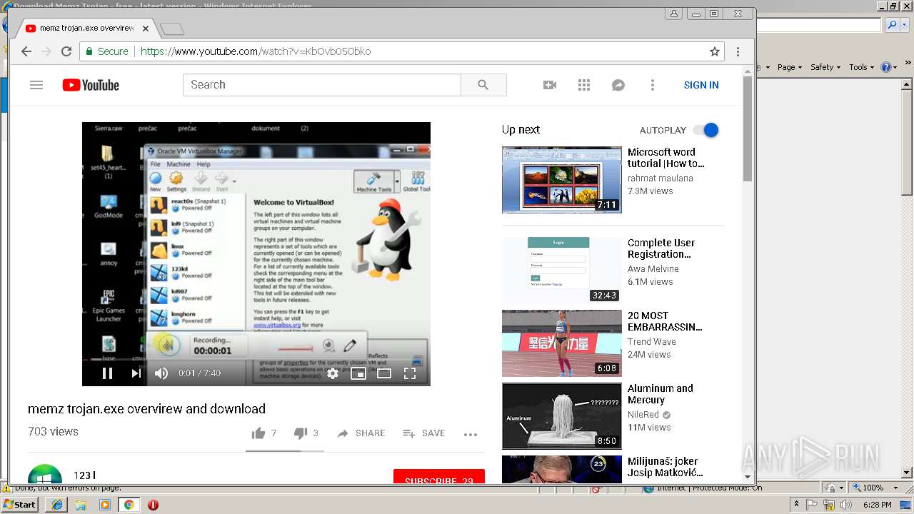Click the SIGN IN link
The height and width of the screenshot is (514, 914).
click(x=701, y=85)
